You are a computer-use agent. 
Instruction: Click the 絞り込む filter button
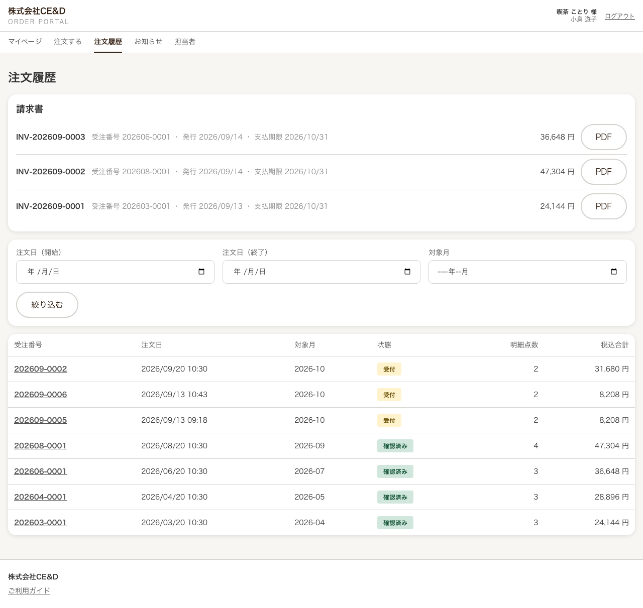47,305
